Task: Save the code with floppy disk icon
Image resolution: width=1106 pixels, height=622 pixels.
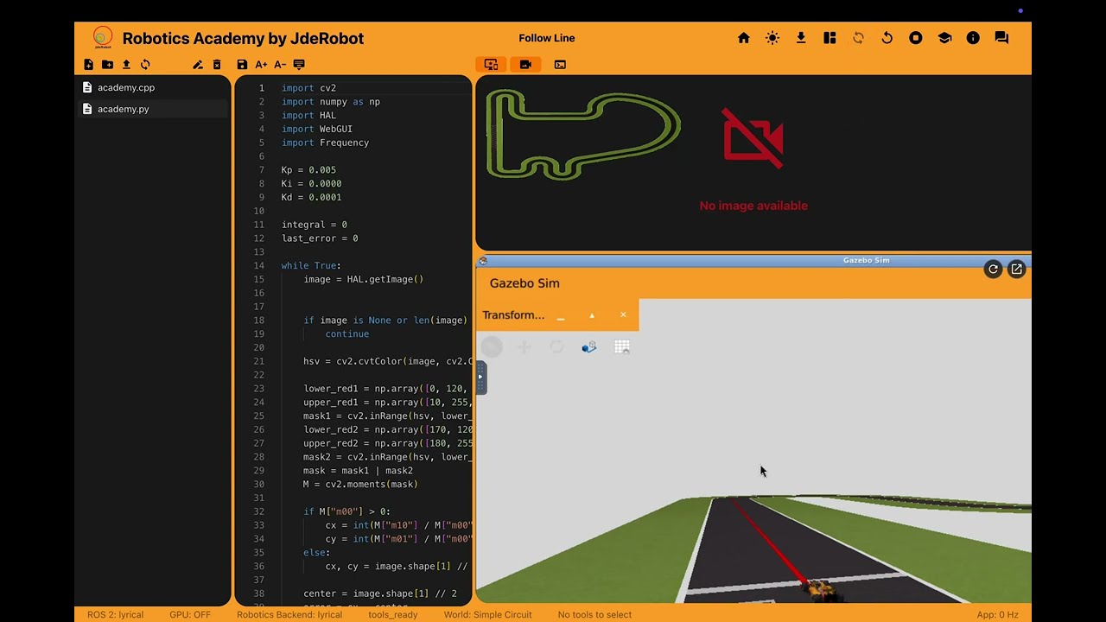Action: coord(242,65)
